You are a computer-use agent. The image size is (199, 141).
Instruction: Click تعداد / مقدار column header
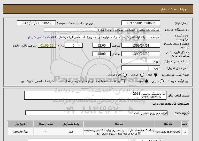[46, 124]
